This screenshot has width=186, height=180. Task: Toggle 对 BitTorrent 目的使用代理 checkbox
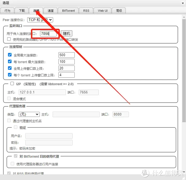(x=15, y=156)
